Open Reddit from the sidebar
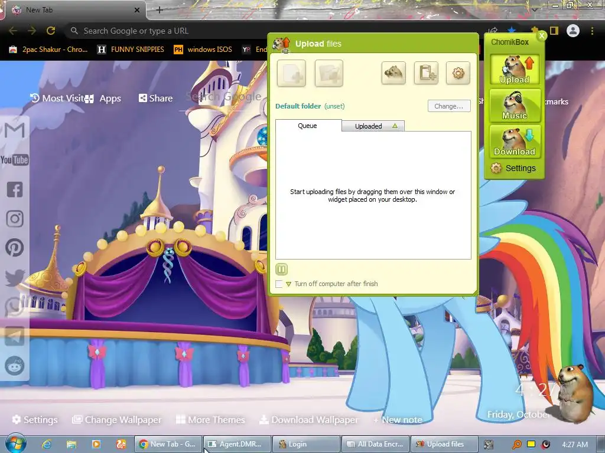 coord(15,366)
